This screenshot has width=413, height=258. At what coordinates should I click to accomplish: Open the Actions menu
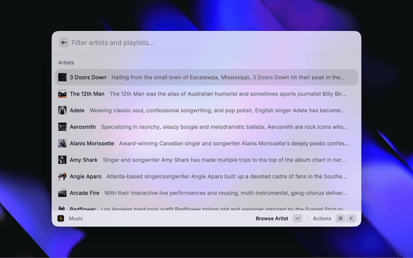click(322, 219)
